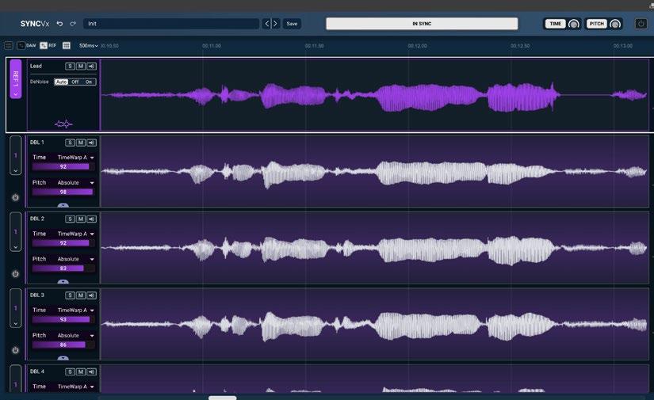Open DBL 2 Pitch Absolute dropdown
The height and width of the screenshot is (400, 654).
click(75, 259)
